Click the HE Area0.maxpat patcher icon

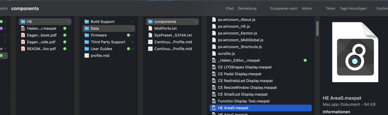214,108
